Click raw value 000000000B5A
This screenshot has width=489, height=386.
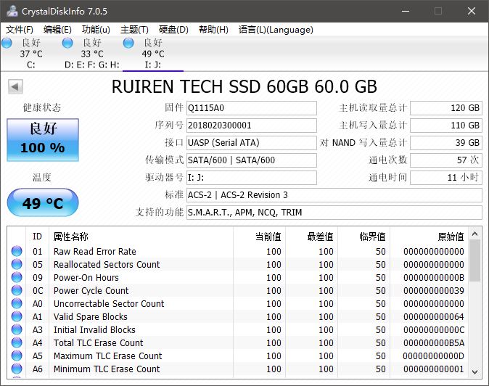433,343
